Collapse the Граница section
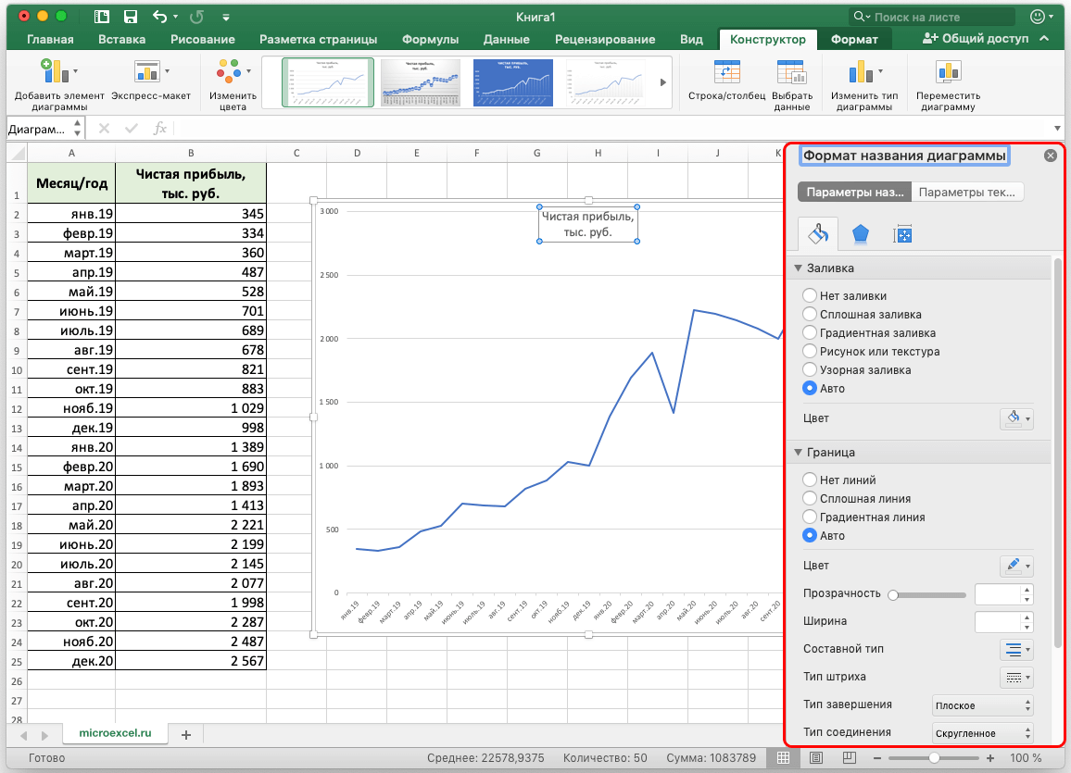 click(798, 453)
